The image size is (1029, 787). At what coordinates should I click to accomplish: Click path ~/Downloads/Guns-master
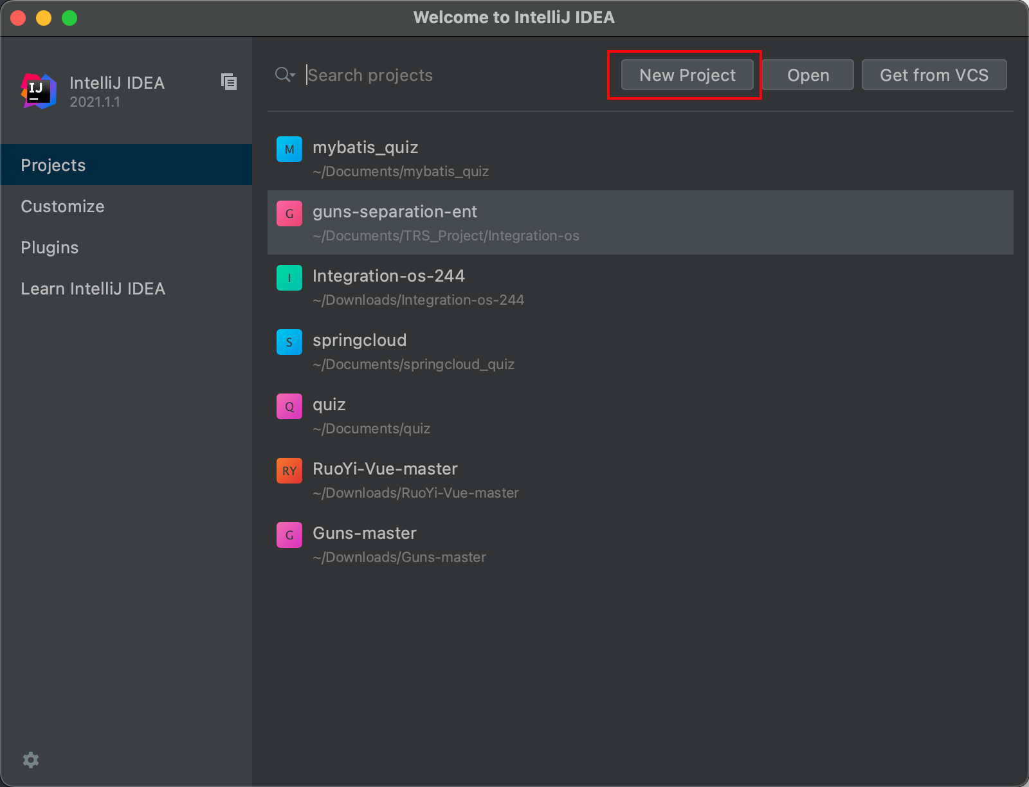[x=399, y=557]
